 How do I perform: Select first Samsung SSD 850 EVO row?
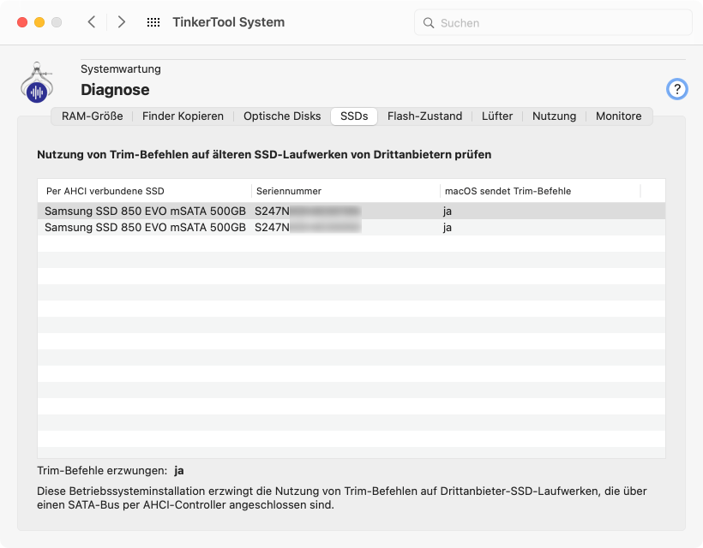[x=351, y=211]
